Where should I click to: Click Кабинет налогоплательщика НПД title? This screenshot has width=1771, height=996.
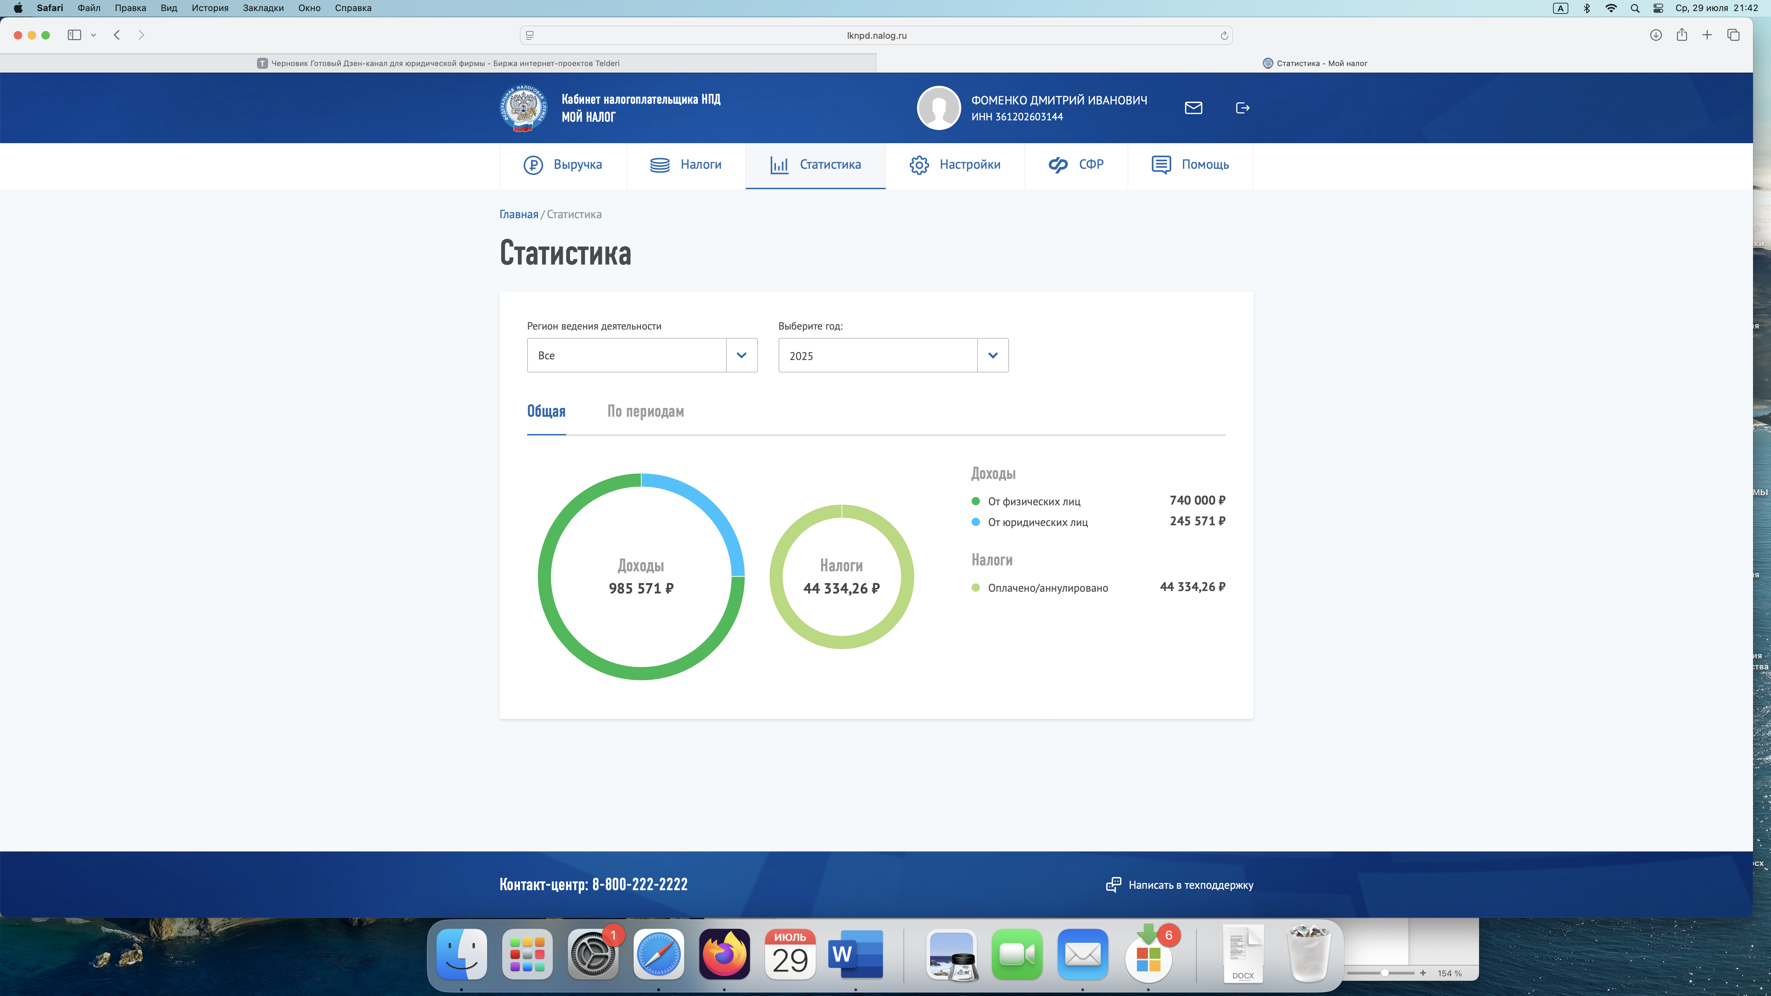click(641, 99)
